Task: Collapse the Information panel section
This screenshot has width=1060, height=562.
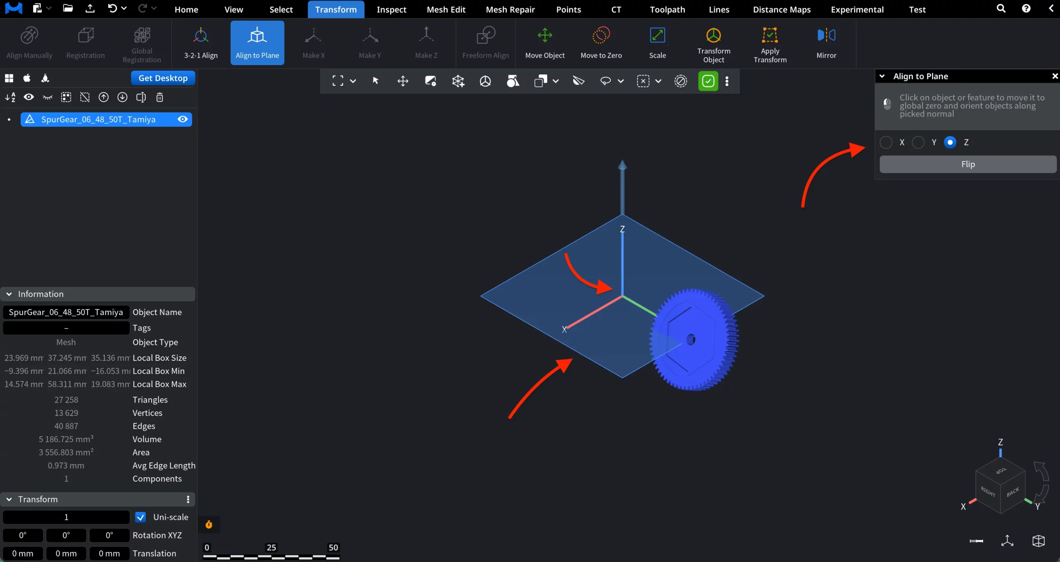Action: pyautogui.click(x=9, y=294)
